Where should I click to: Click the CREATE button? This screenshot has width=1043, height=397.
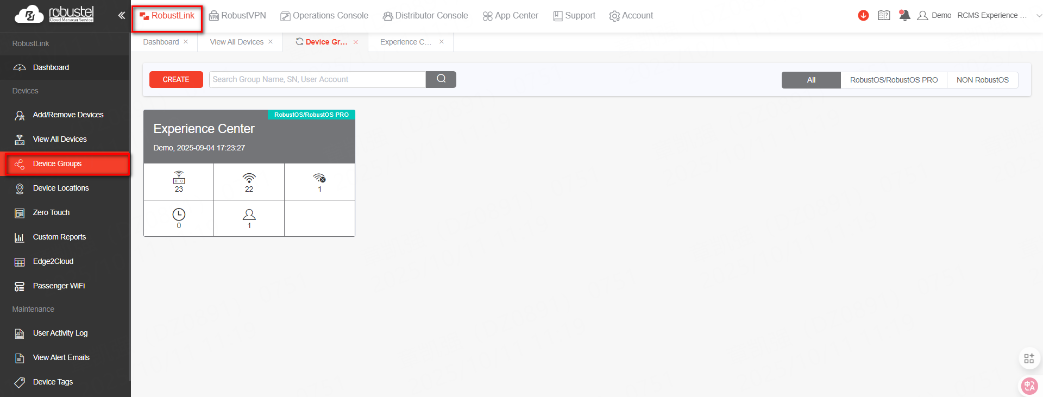(176, 79)
